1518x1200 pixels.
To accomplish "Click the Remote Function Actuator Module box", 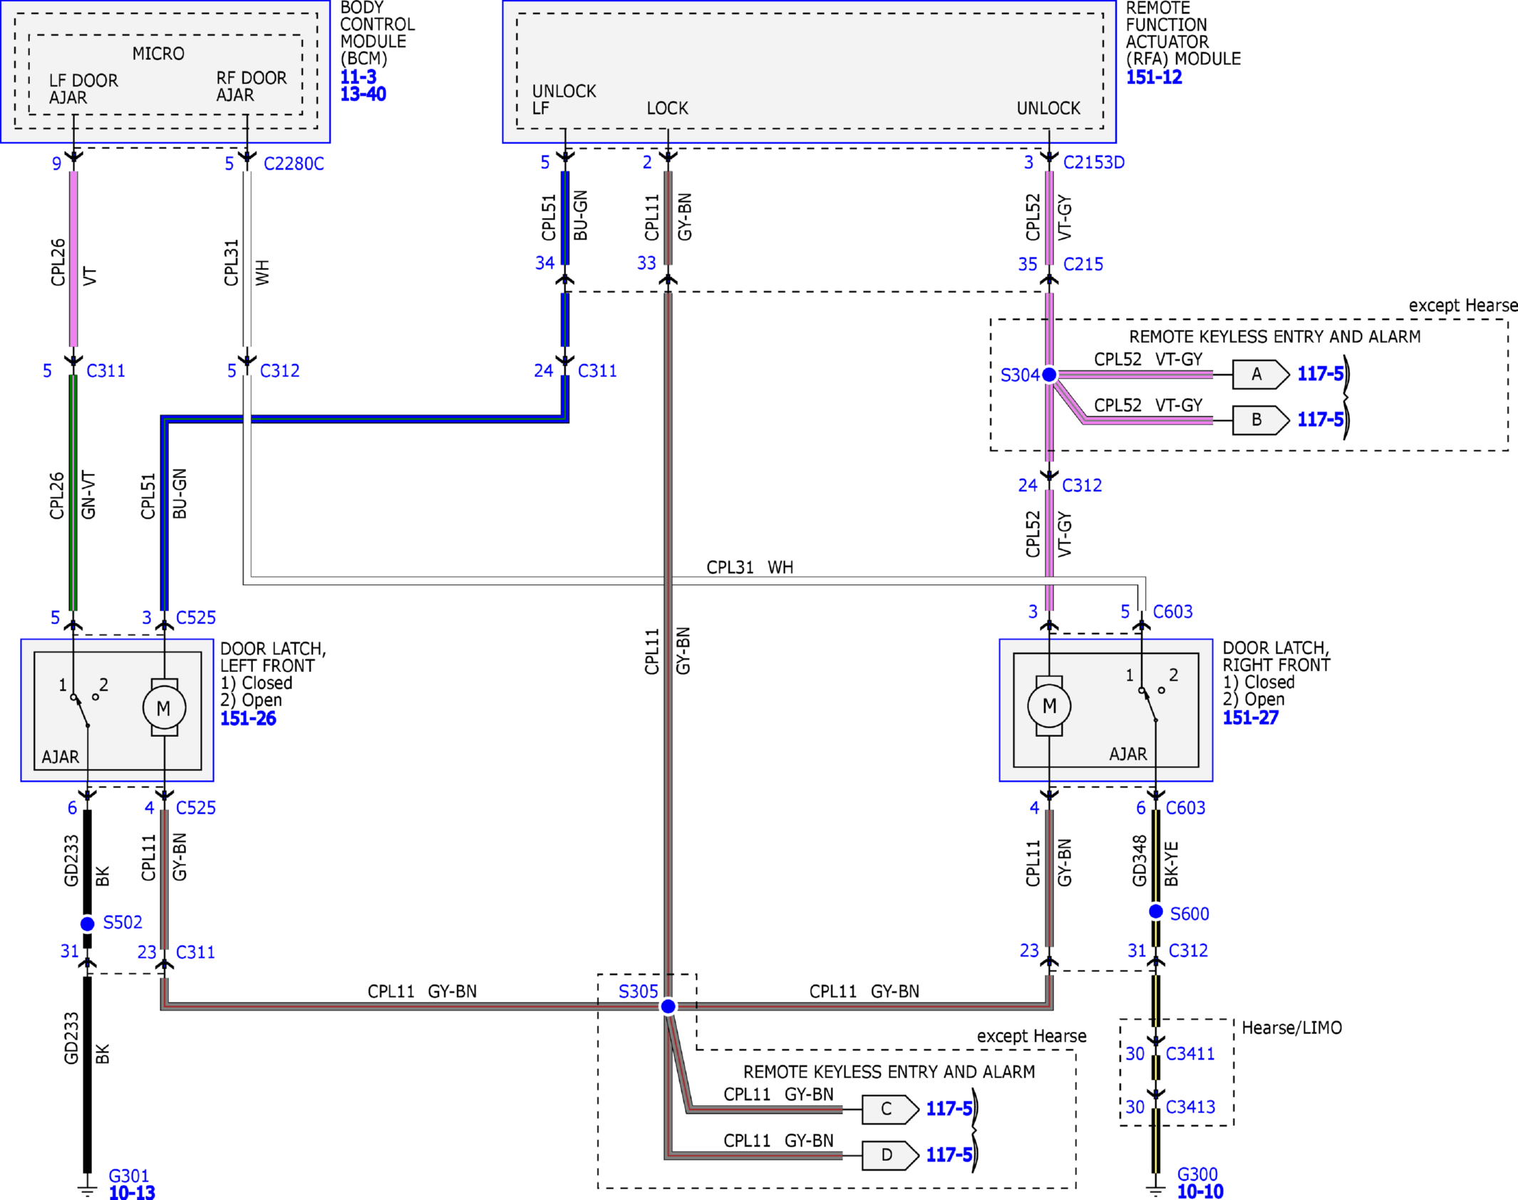I will [809, 71].
